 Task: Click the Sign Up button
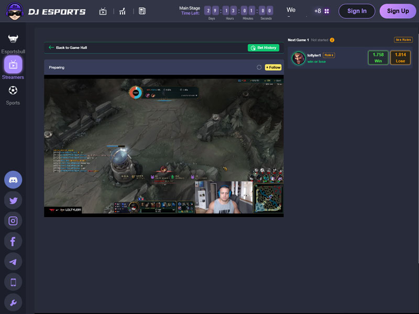pyautogui.click(x=398, y=11)
